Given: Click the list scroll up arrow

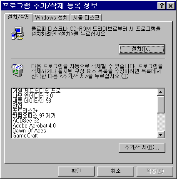Looking at the screenshot, I should (x=161, y=92).
